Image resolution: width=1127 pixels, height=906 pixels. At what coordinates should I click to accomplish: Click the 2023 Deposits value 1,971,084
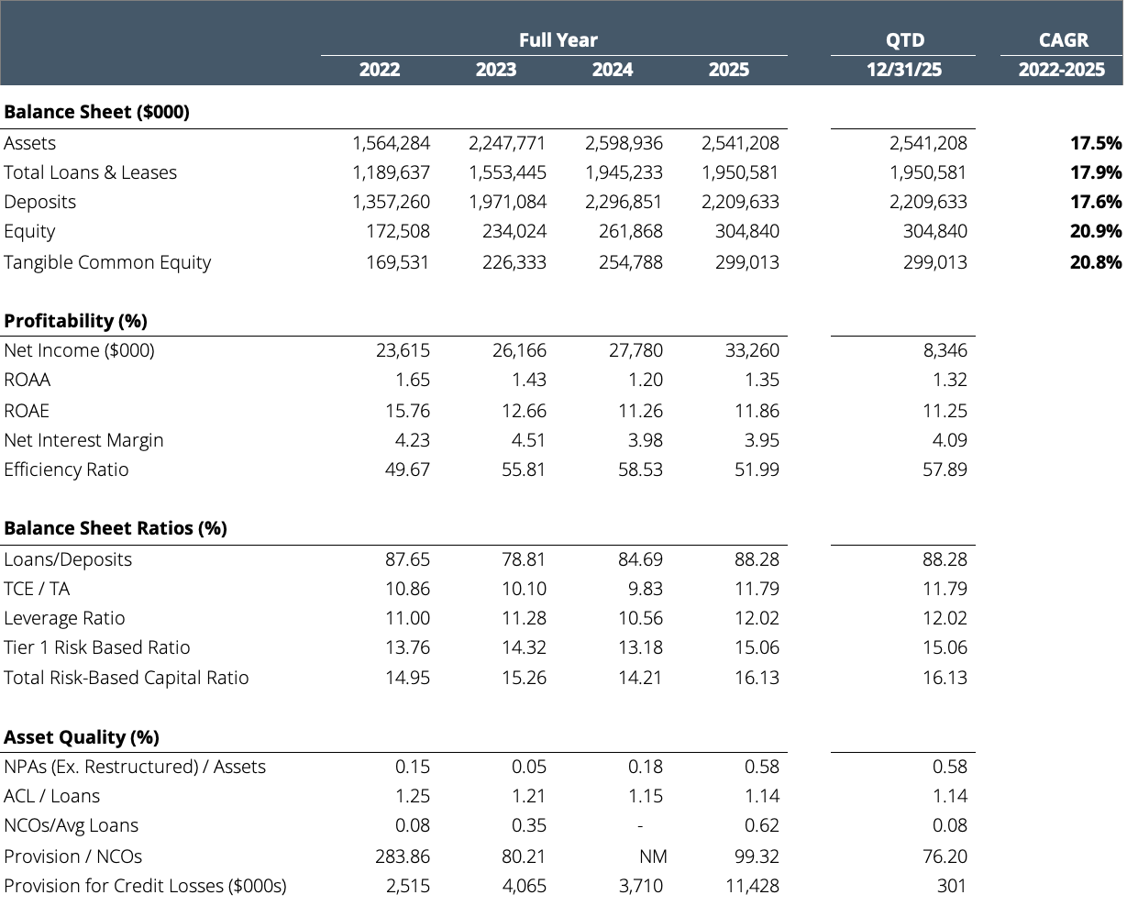tap(507, 202)
